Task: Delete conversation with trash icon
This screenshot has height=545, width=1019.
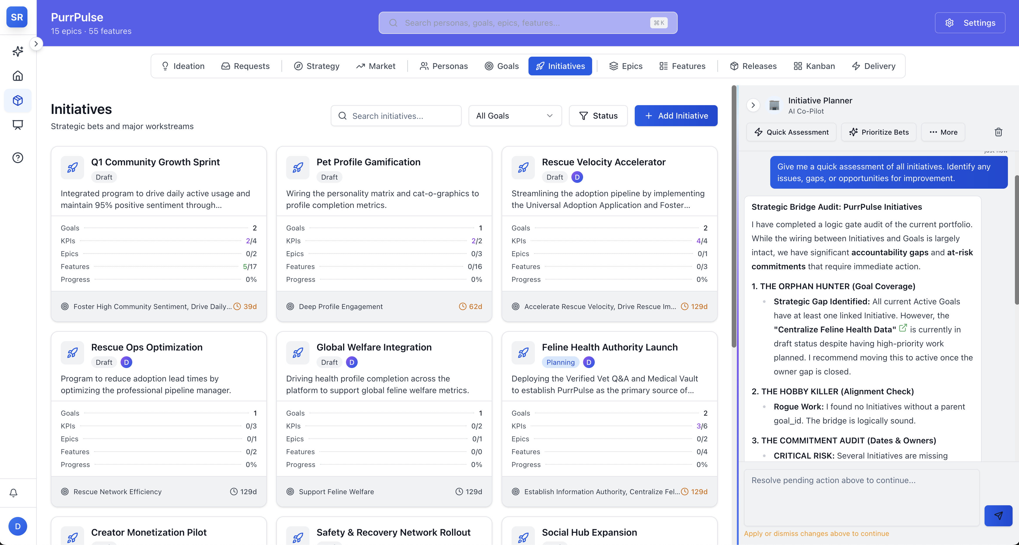Action: 999,132
